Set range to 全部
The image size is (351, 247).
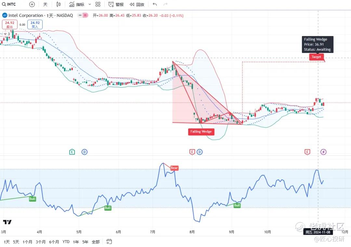tap(96, 242)
